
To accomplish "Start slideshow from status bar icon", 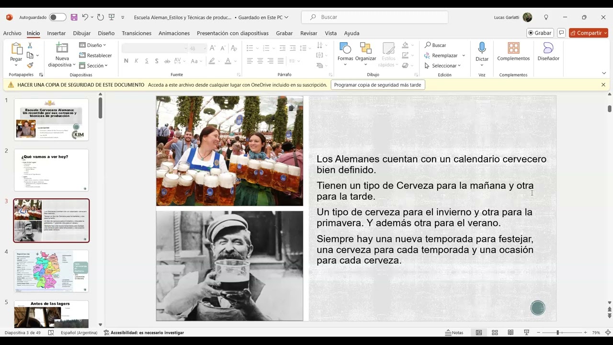I will [526, 333].
